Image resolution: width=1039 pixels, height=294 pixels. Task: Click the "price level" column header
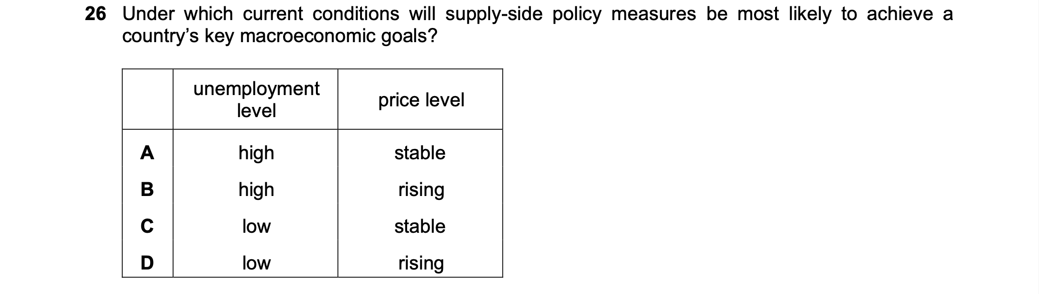click(x=421, y=100)
